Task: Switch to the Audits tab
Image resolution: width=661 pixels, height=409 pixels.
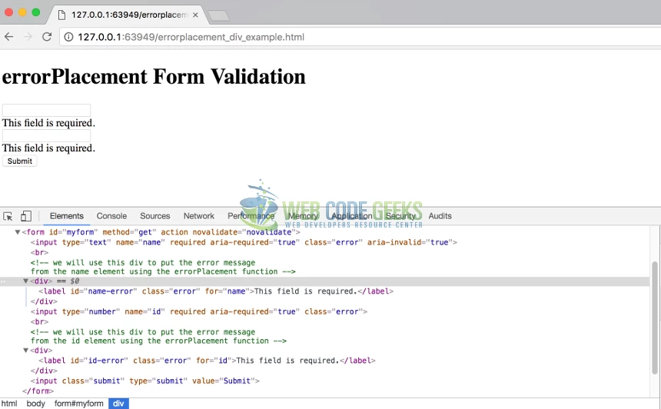Action: click(x=440, y=217)
